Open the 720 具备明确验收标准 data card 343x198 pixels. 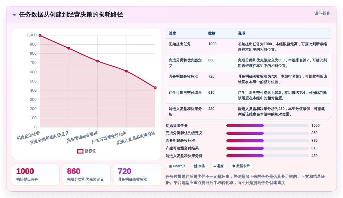coord(138,174)
